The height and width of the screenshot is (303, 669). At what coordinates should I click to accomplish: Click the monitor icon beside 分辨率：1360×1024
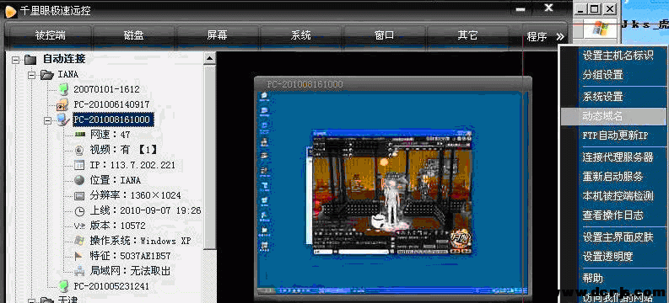(x=80, y=196)
